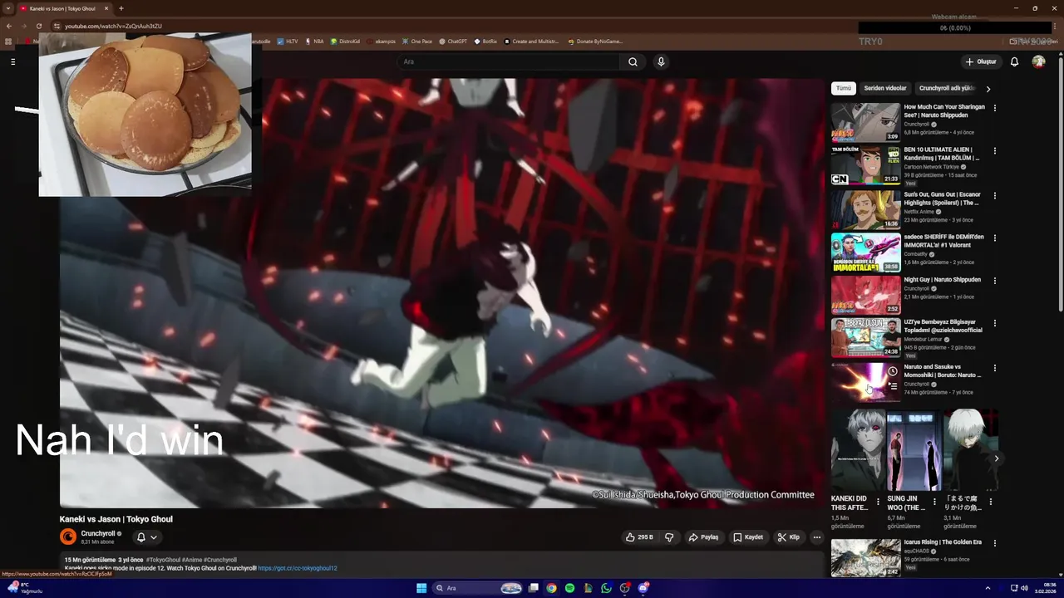The height and width of the screenshot is (598, 1064).
Task: Open the One Pace bookmark
Action: tap(417, 41)
